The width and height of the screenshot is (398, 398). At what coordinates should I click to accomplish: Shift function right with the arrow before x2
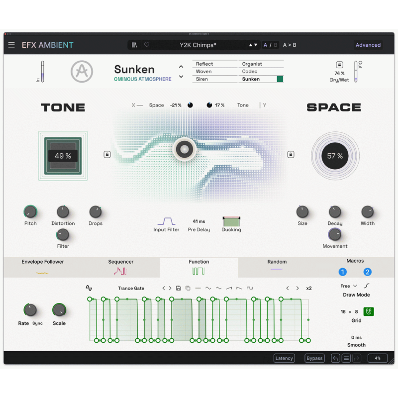298,288
